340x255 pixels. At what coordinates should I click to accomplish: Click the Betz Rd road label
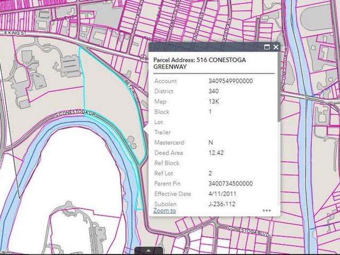point(131,88)
